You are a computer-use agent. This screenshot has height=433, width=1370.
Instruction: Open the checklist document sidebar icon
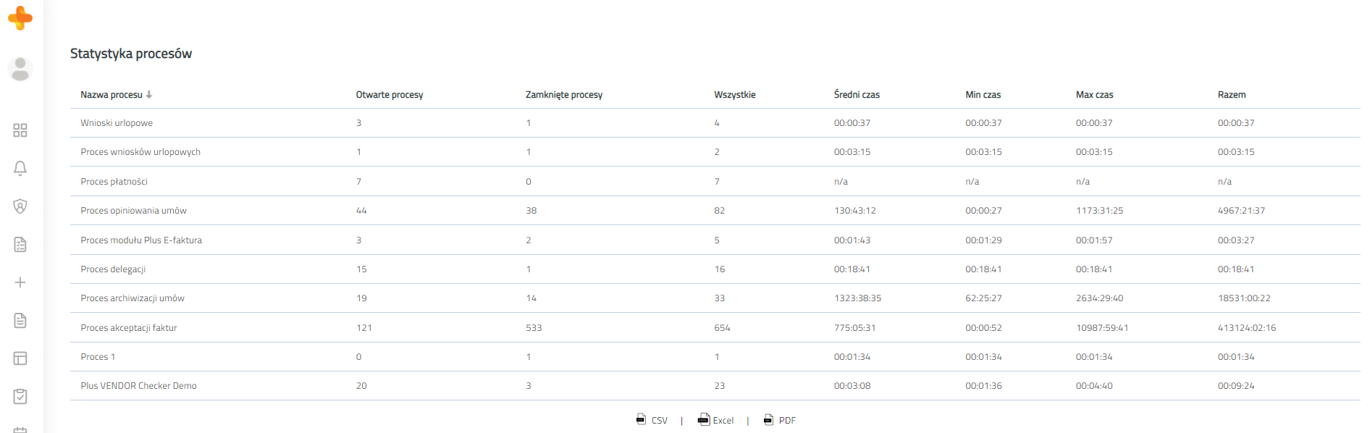click(20, 245)
